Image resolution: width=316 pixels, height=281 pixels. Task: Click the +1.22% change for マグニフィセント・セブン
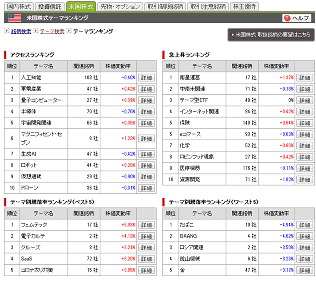click(x=128, y=139)
